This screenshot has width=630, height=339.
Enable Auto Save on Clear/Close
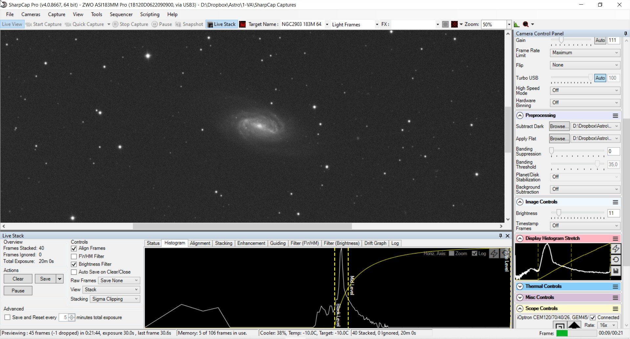point(74,272)
